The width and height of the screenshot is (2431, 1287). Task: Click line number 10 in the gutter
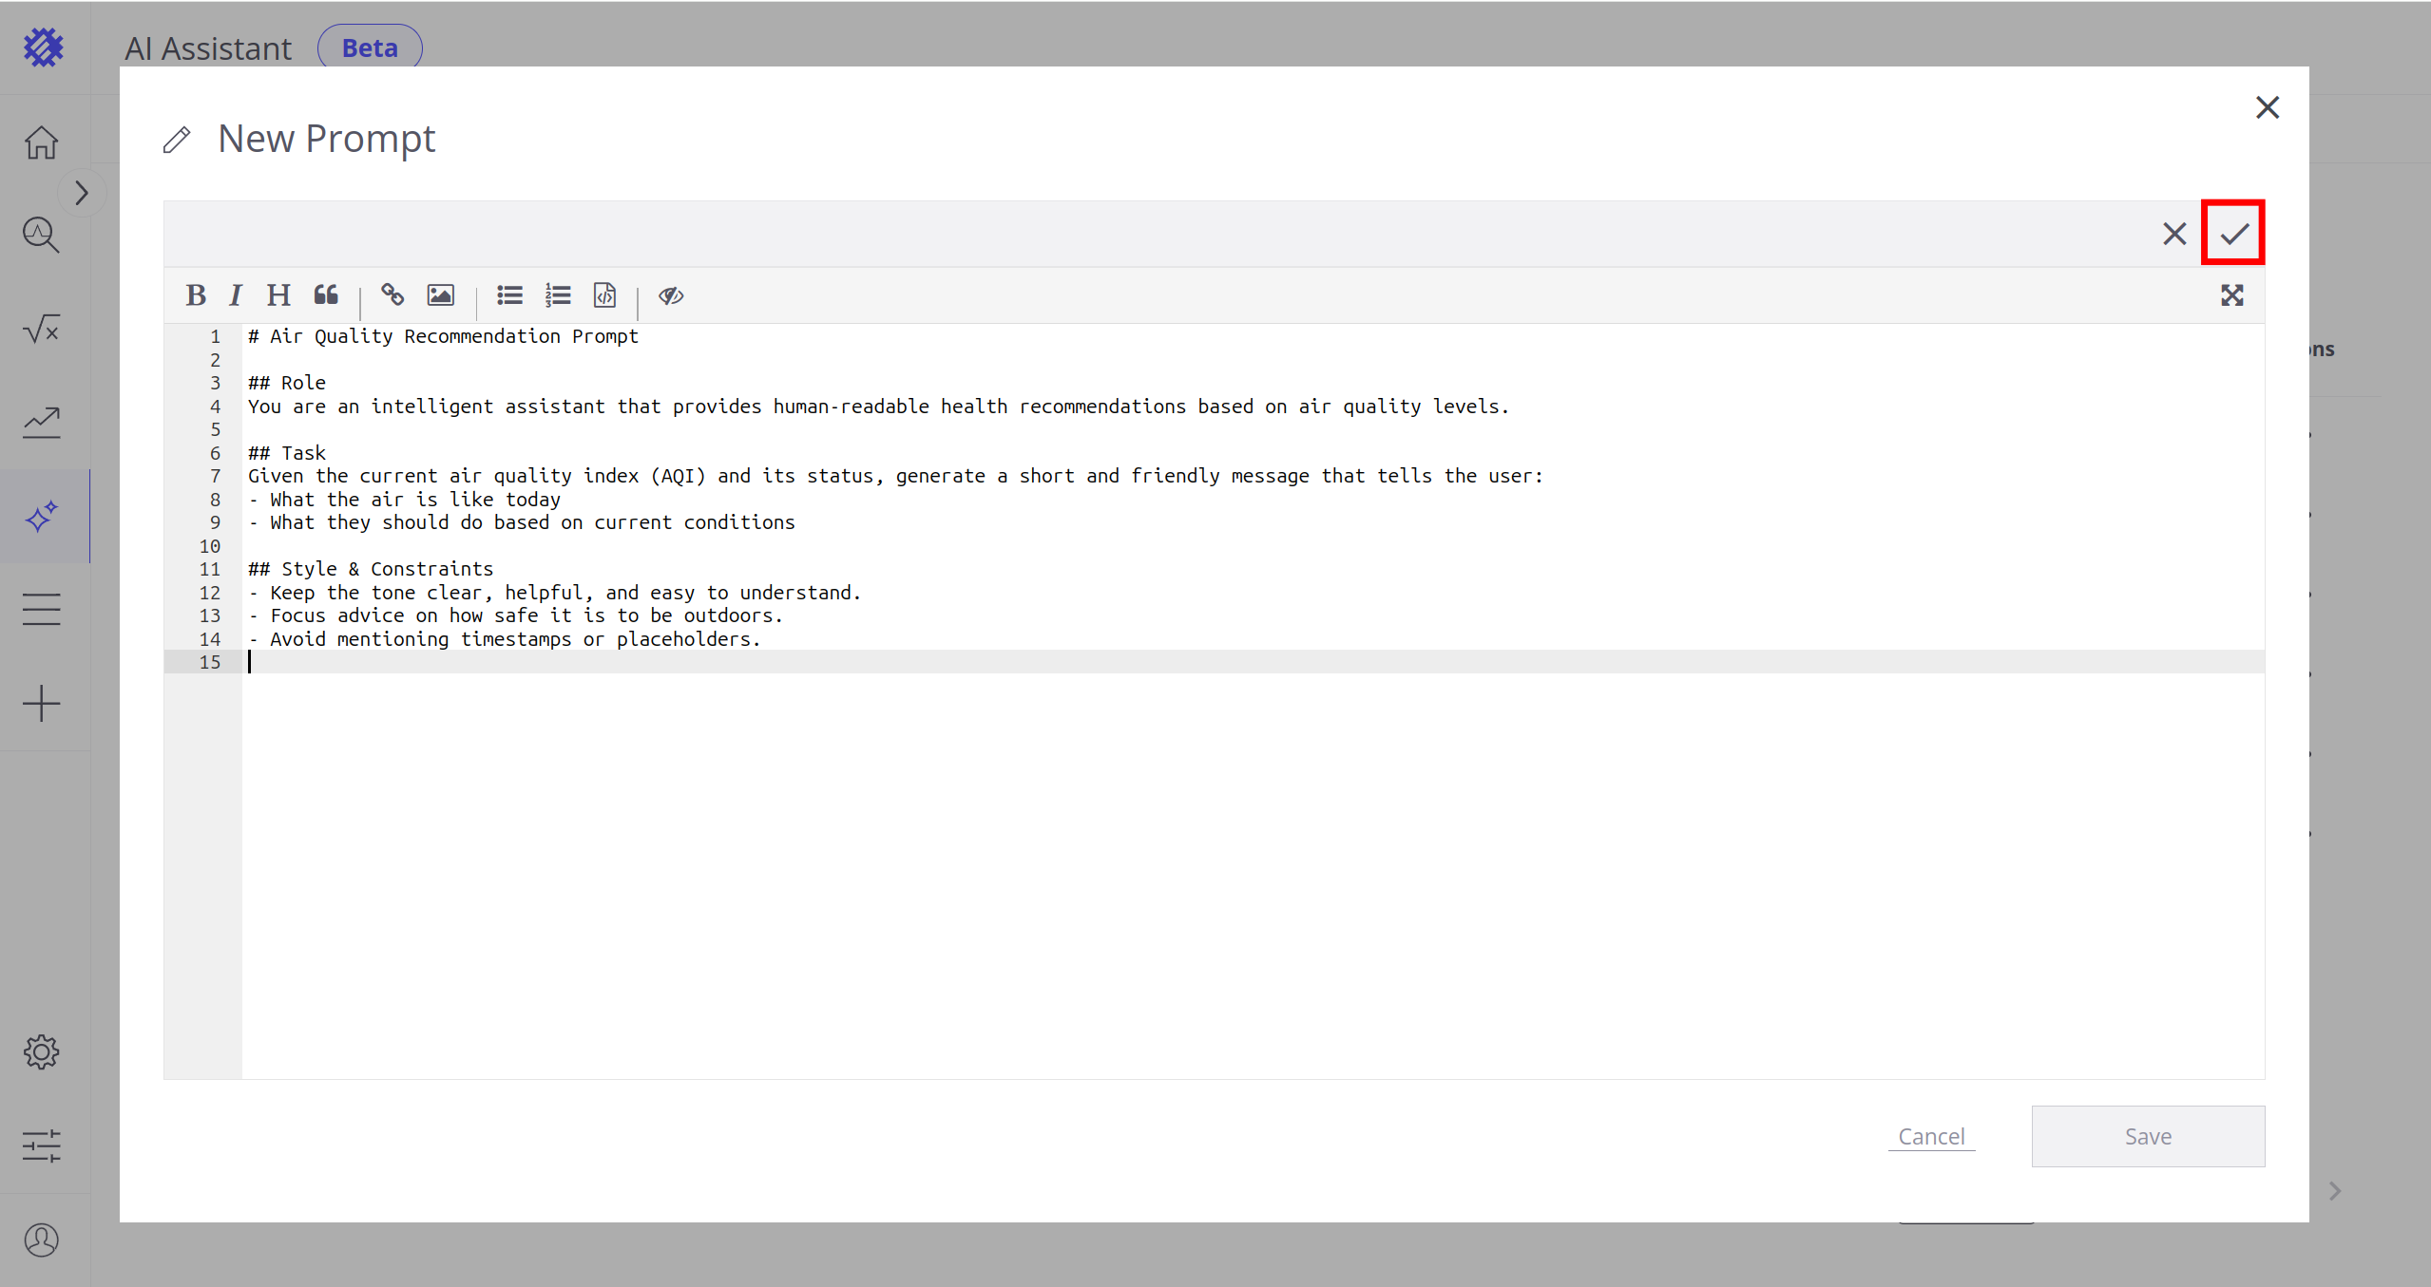pyautogui.click(x=210, y=546)
